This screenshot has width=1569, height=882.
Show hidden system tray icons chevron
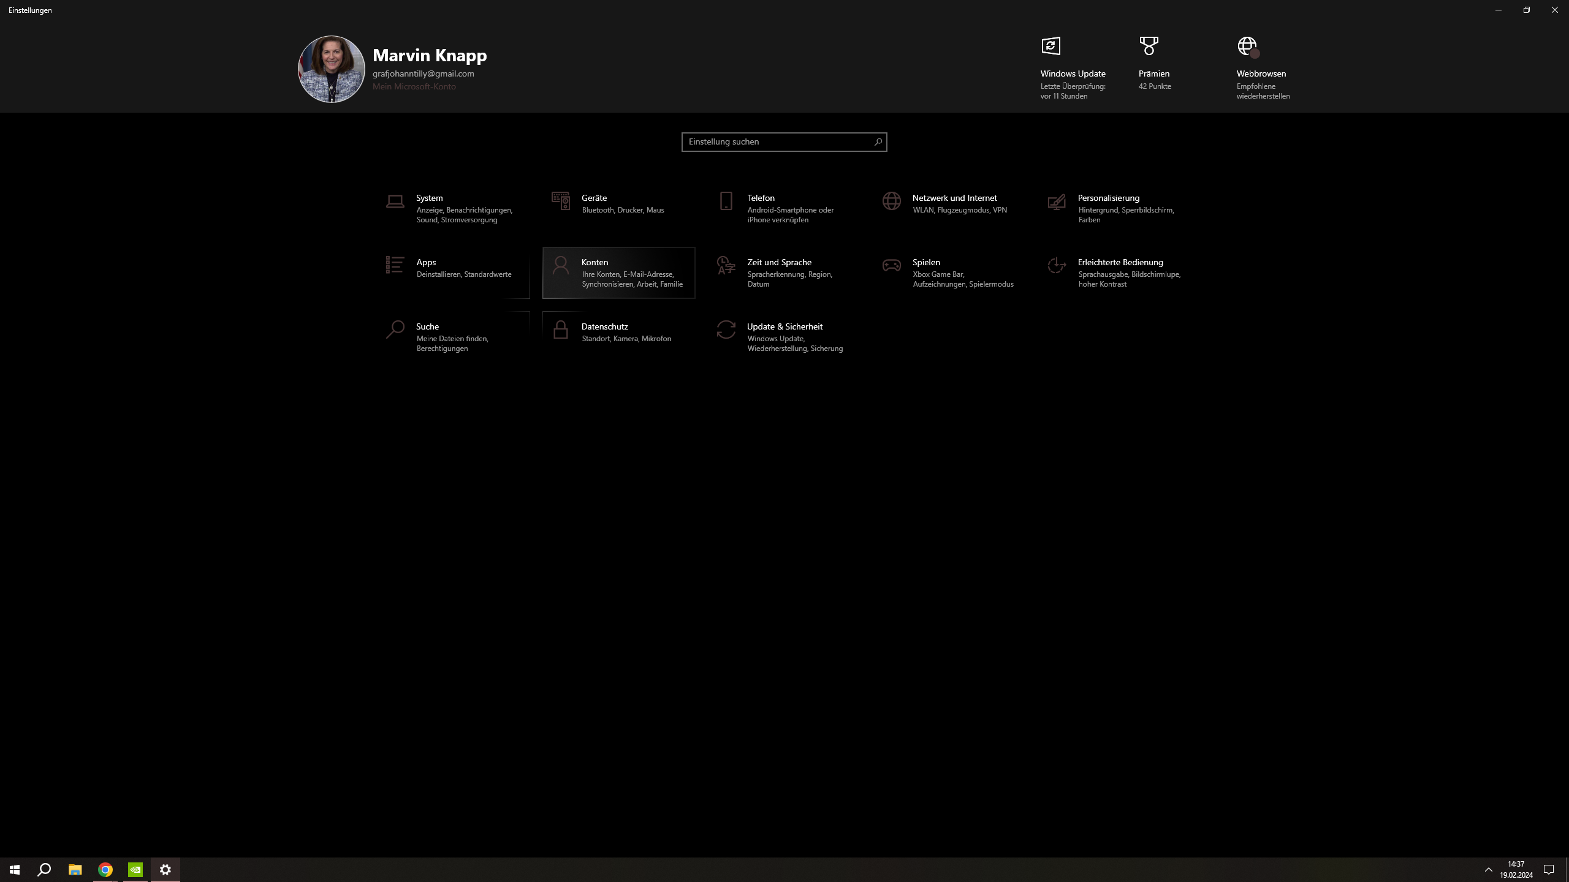[1488, 870]
